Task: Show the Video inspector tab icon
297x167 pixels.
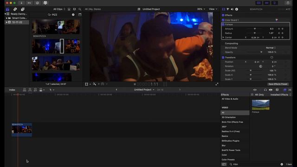Action: pos(224,9)
